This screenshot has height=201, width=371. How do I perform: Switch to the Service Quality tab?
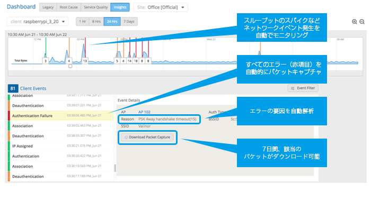(x=95, y=7)
